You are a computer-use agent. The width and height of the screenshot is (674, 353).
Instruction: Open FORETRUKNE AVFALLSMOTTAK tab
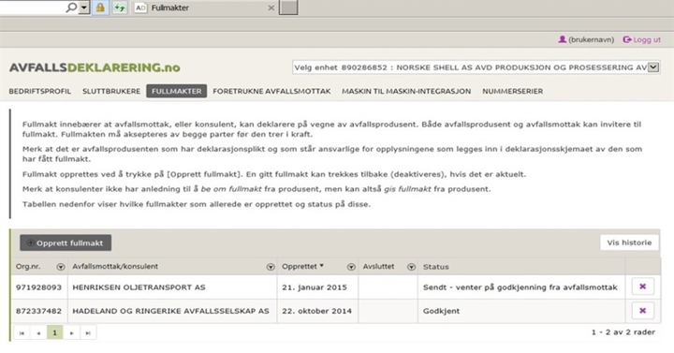tap(271, 91)
